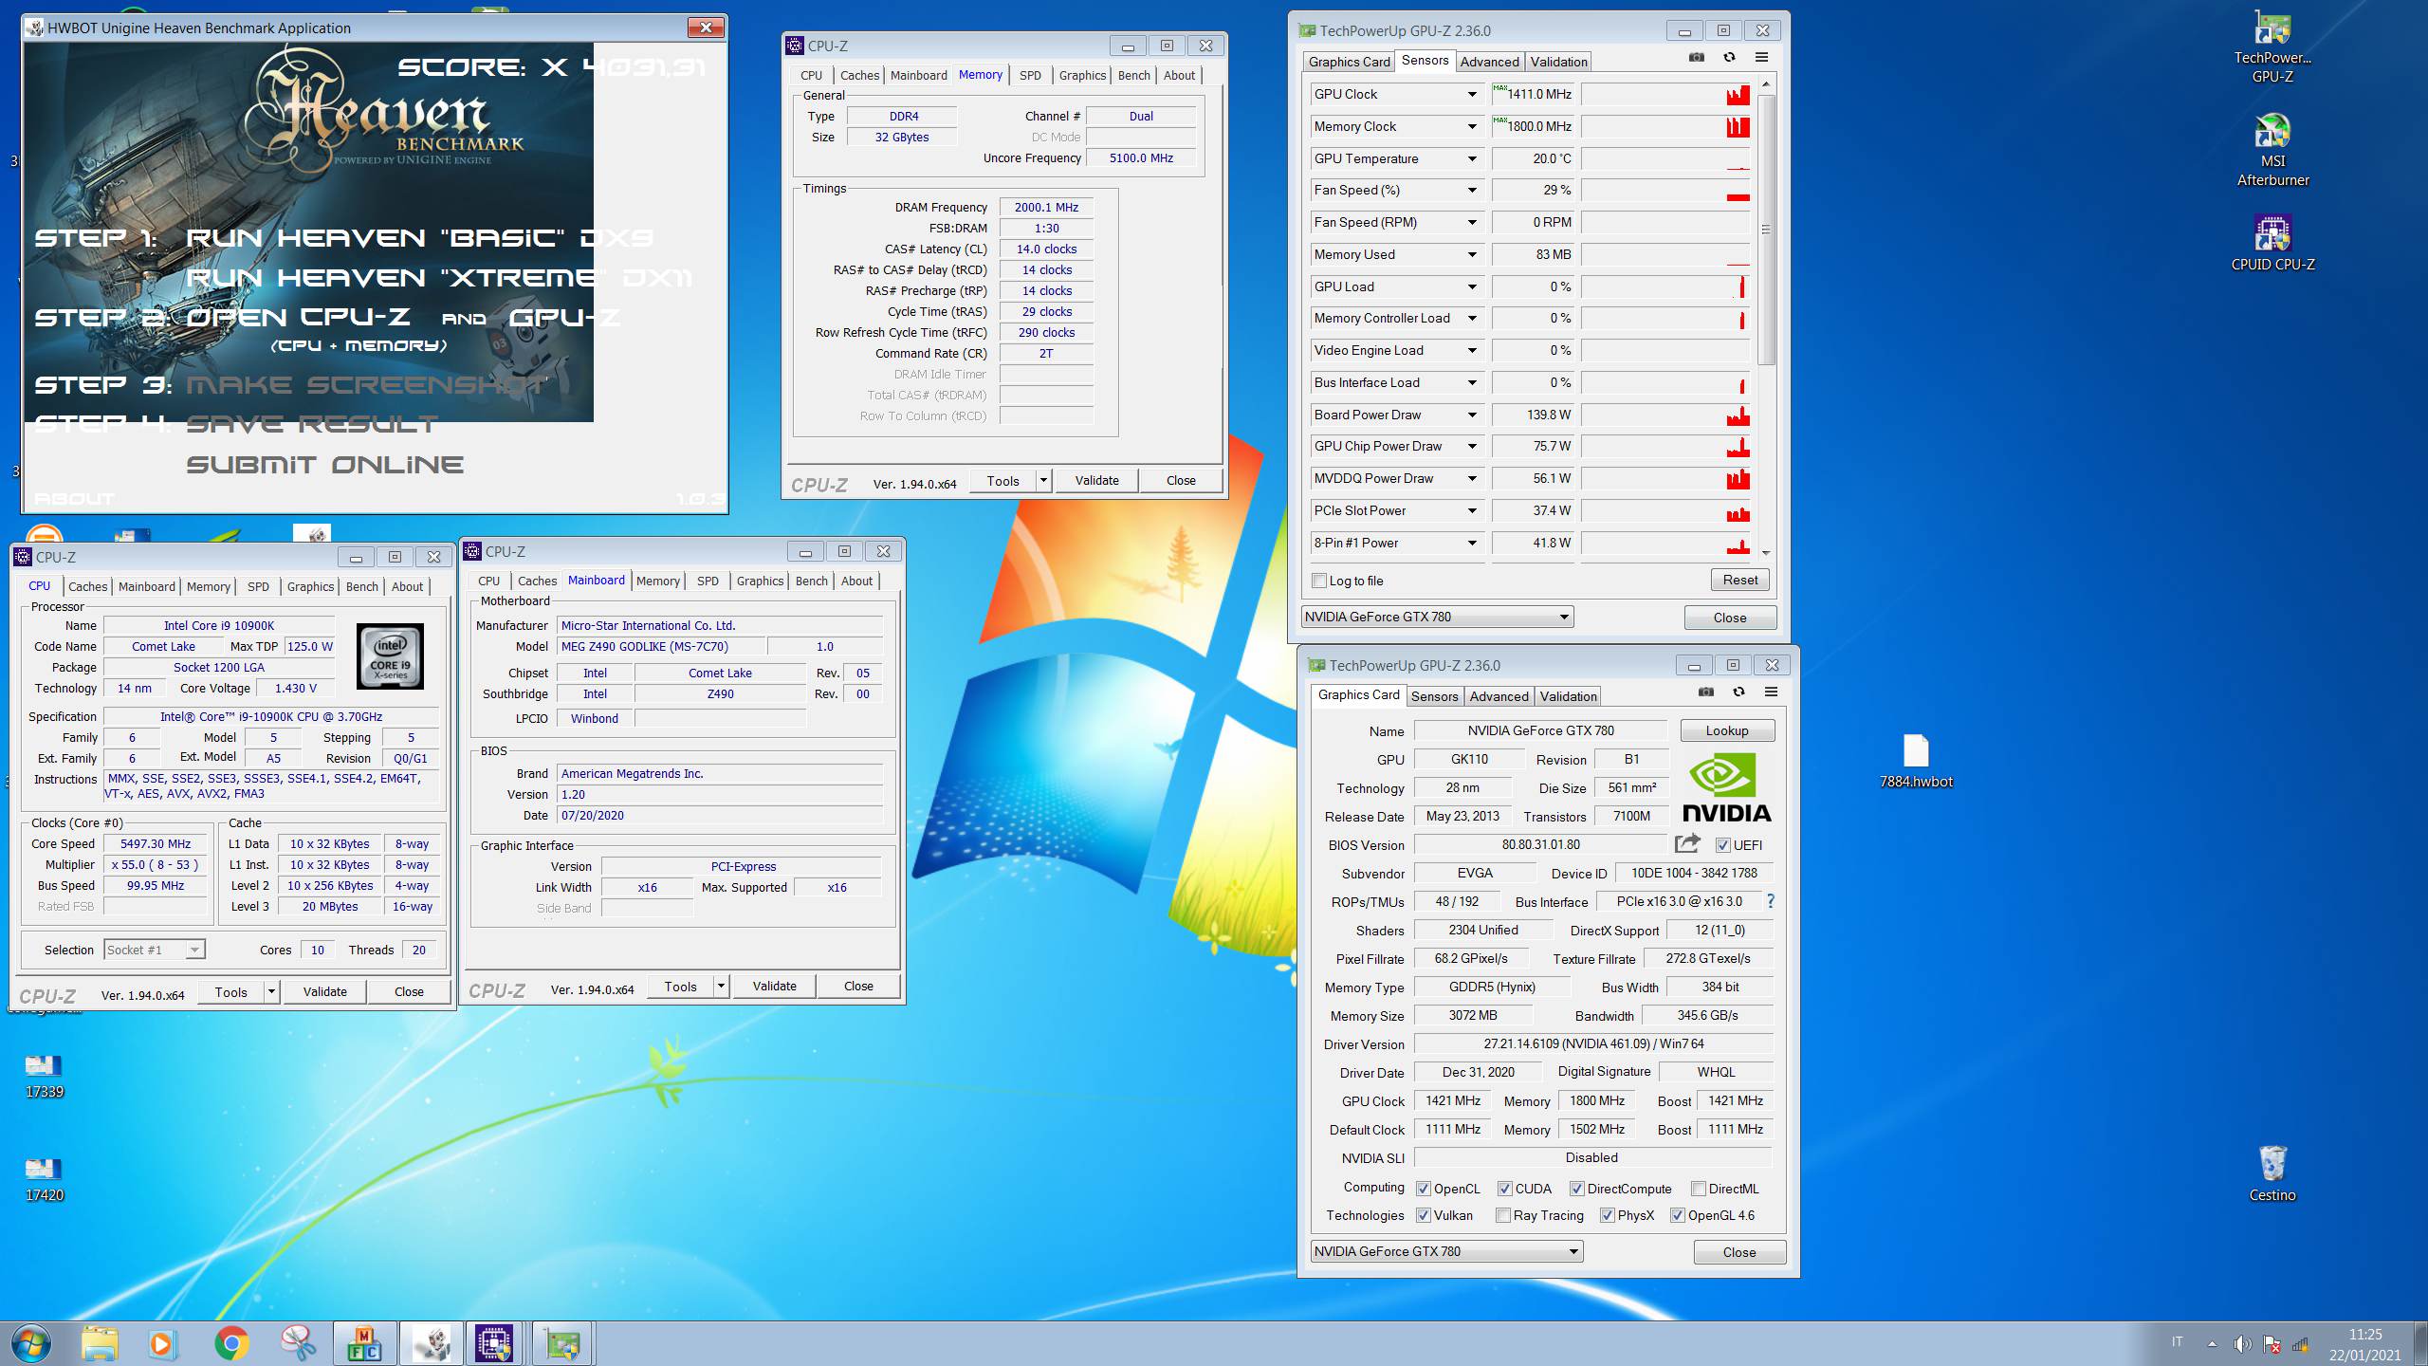The width and height of the screenshot is (2428, 1366).
Task: Switch to Graphics tab in CPU-Z Memory window
Action: pos(1082,75)
